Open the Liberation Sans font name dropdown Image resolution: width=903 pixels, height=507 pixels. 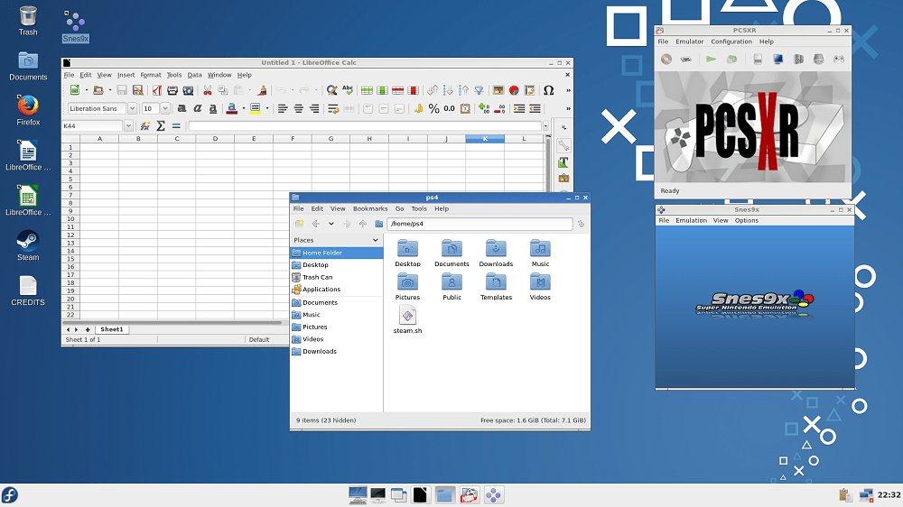[132, 108]
